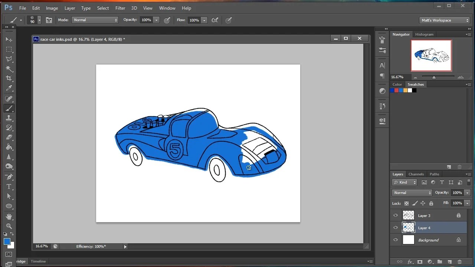The height and width of the screenshot is (267, 475).
Task: Toggle visibility of the Background layer
Action: [x=396, y=240]
